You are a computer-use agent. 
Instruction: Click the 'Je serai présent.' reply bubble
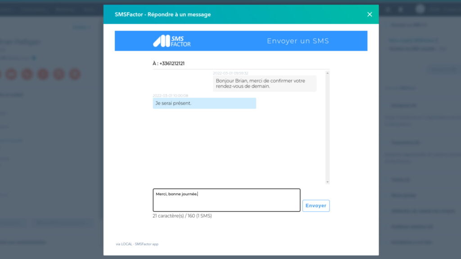(x=204, y=103)
